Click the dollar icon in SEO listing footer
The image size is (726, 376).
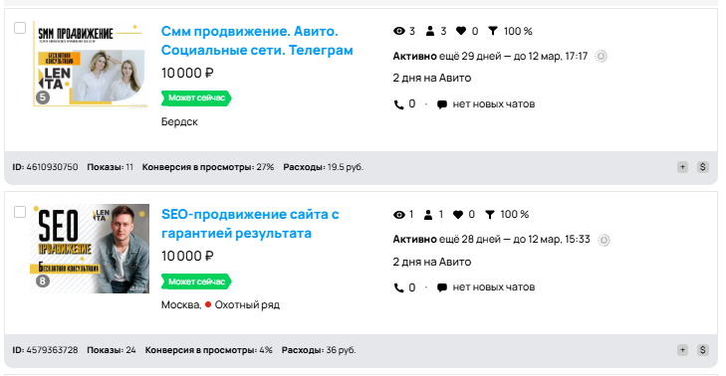pos(703,350)
